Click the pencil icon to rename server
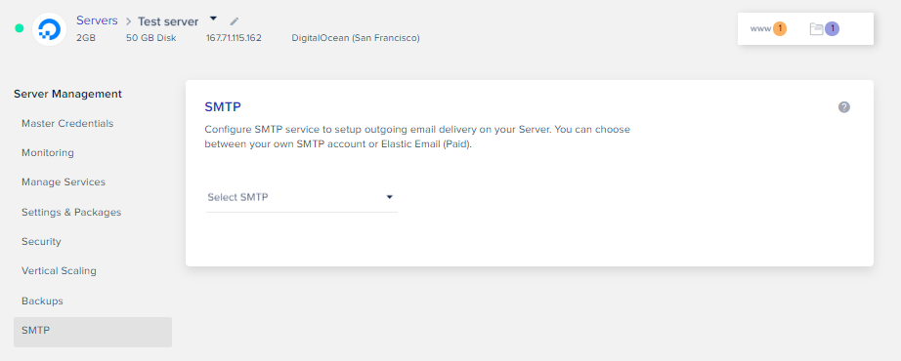The height and width of the screenshot is (361, 901). (x=234, y=21)
